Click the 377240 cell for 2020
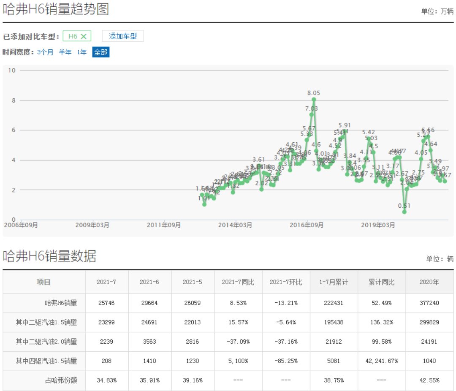 [x=429, y=303]
